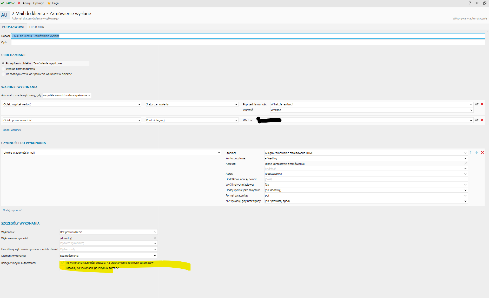This screenshot has width=489, height=298.
Task: Click the Flaga star icon
Action: (x=49, y=3)
